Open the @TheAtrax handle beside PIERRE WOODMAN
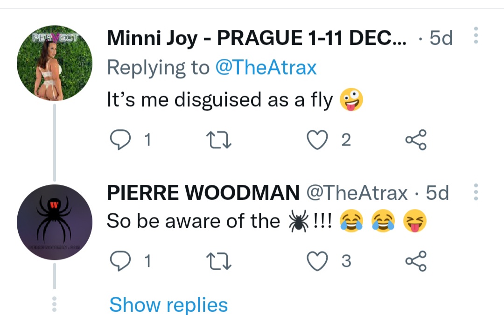 point(357,192)
